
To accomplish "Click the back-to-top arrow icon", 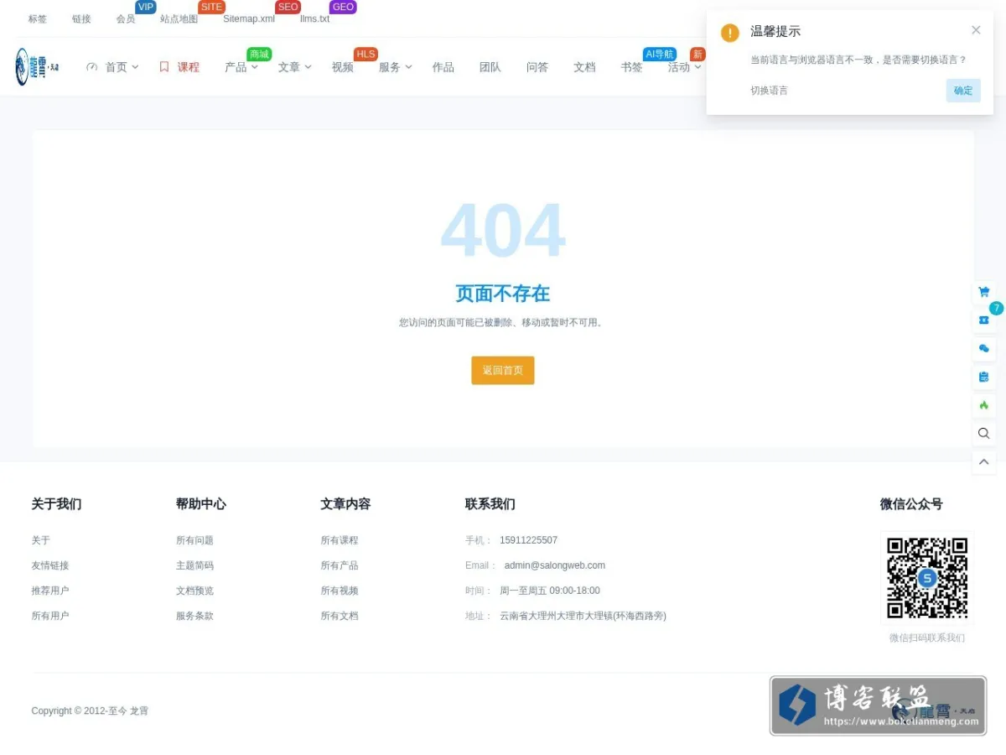I will [x=984, y=462].
